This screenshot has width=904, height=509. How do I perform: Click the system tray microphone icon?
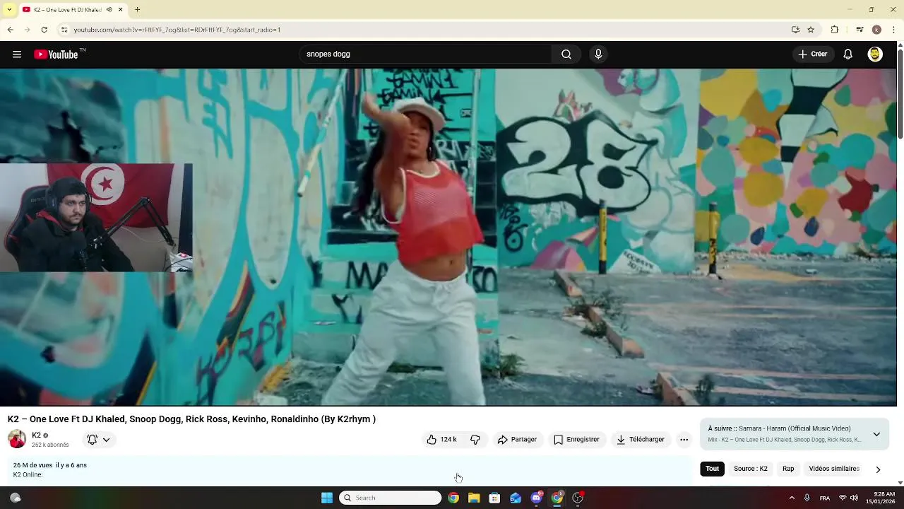pyautogui.click(x=807, y=498)
